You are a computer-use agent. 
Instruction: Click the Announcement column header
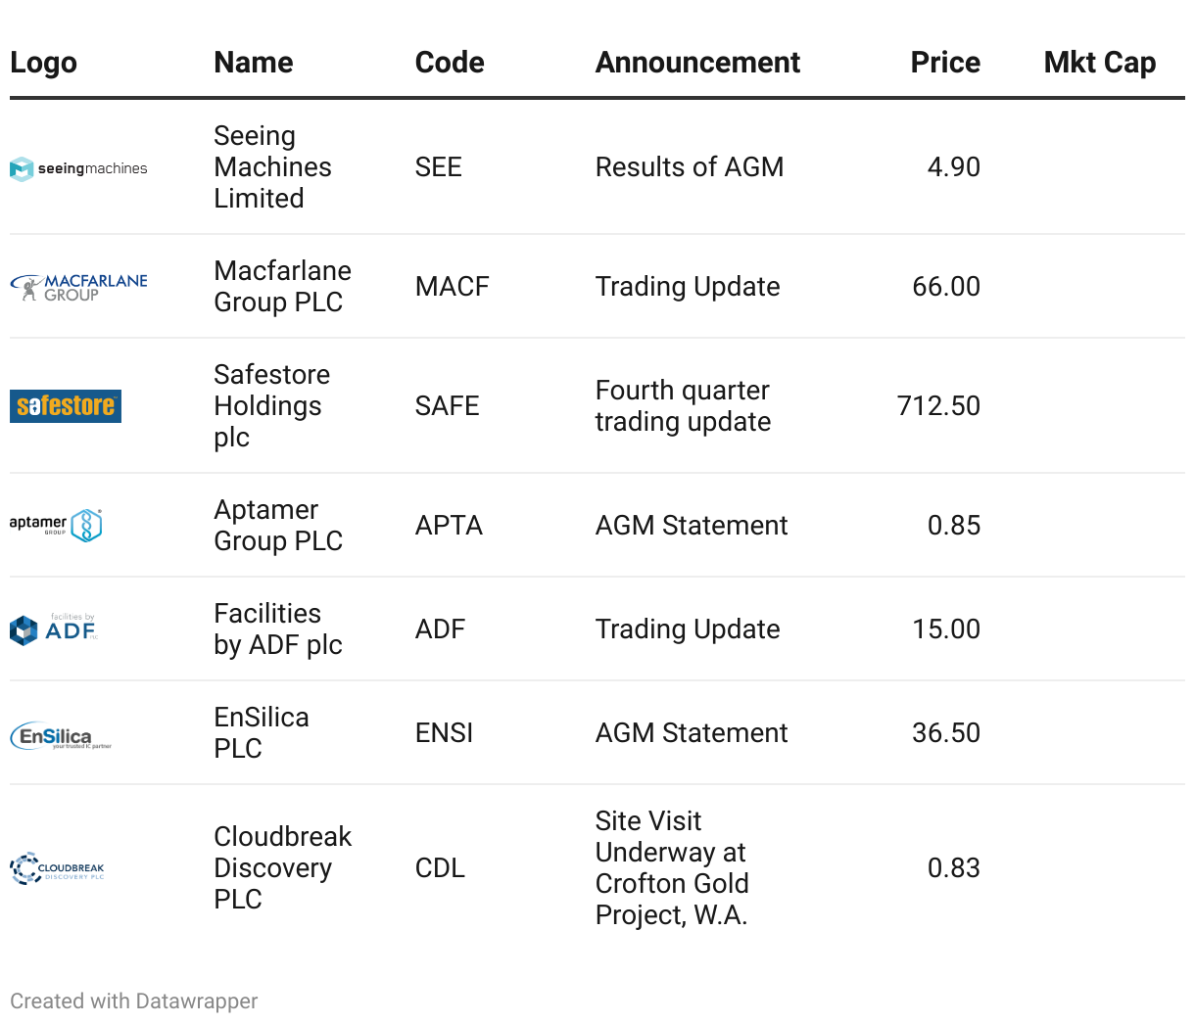point(697,63)
